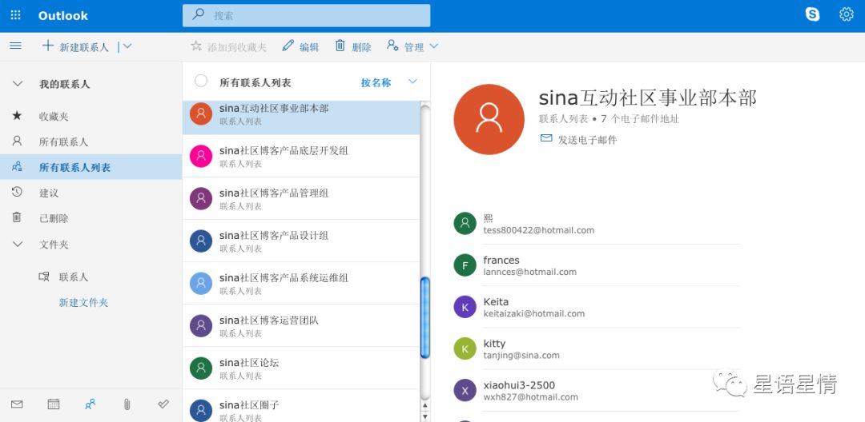865x422 pixels.
Task: Click the clock icon next to 建议
Action: [x=17, y=192]
